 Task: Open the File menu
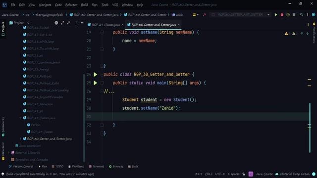coord(13,4)
